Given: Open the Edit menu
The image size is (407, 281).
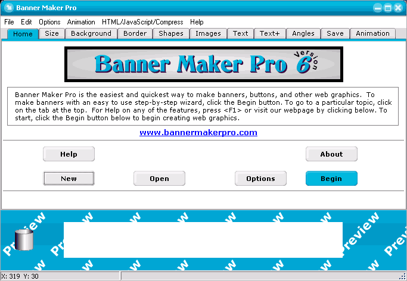Looking at the screenshot, I should [26, 22].
